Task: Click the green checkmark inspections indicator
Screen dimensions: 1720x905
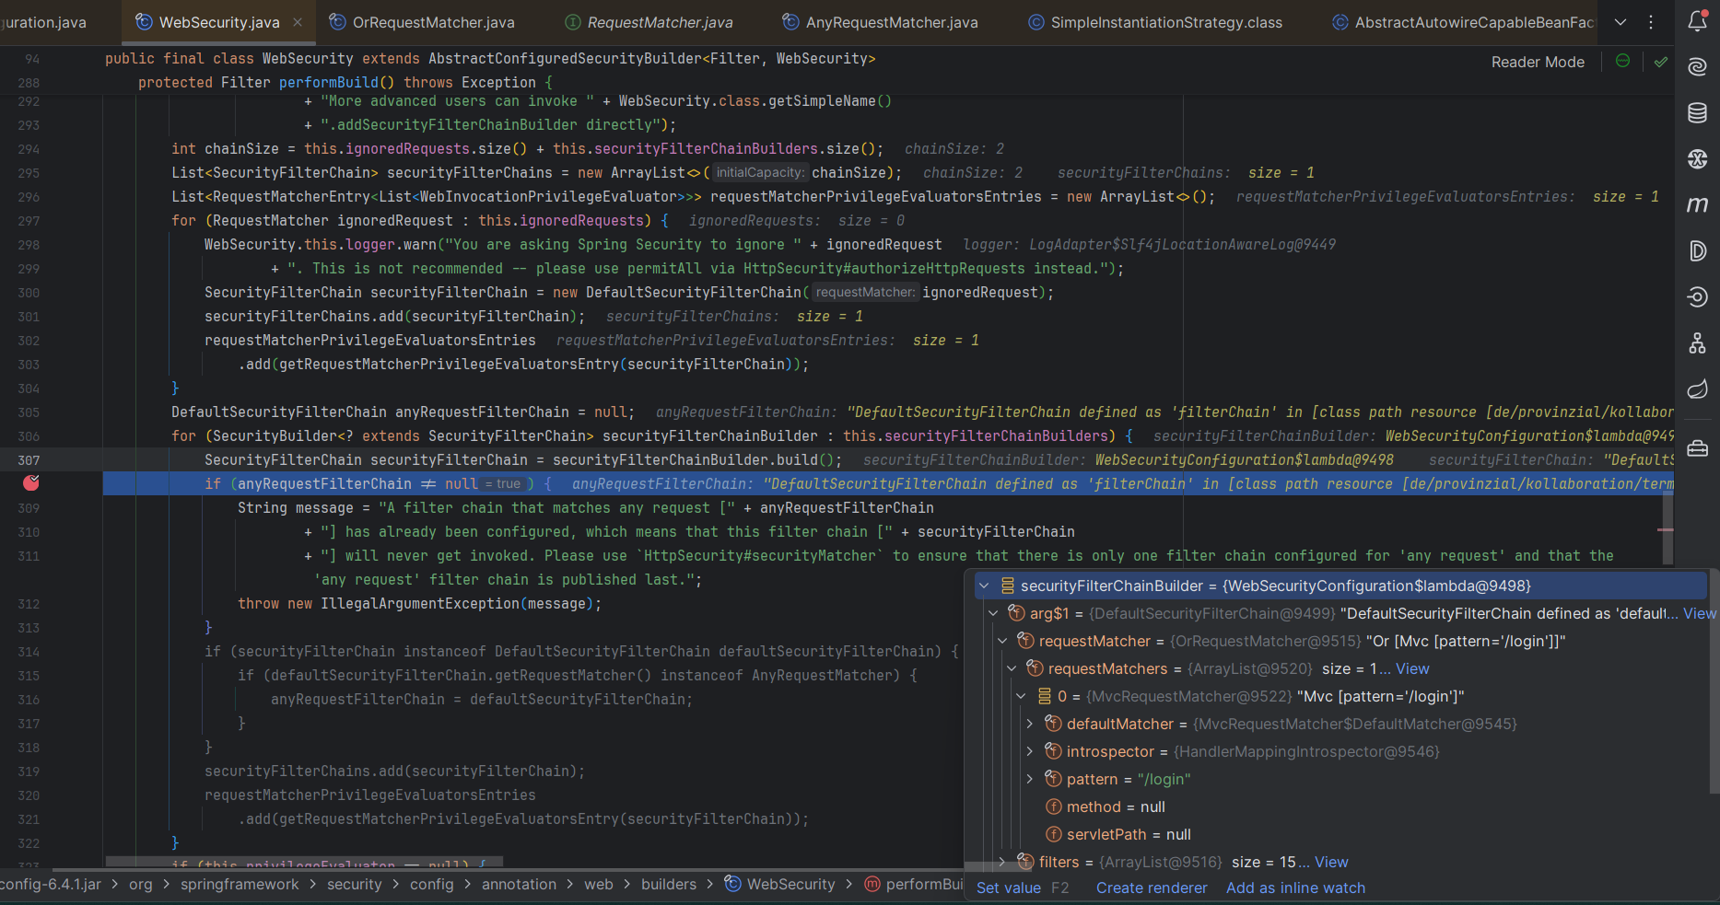Action: pos(1660,62)
